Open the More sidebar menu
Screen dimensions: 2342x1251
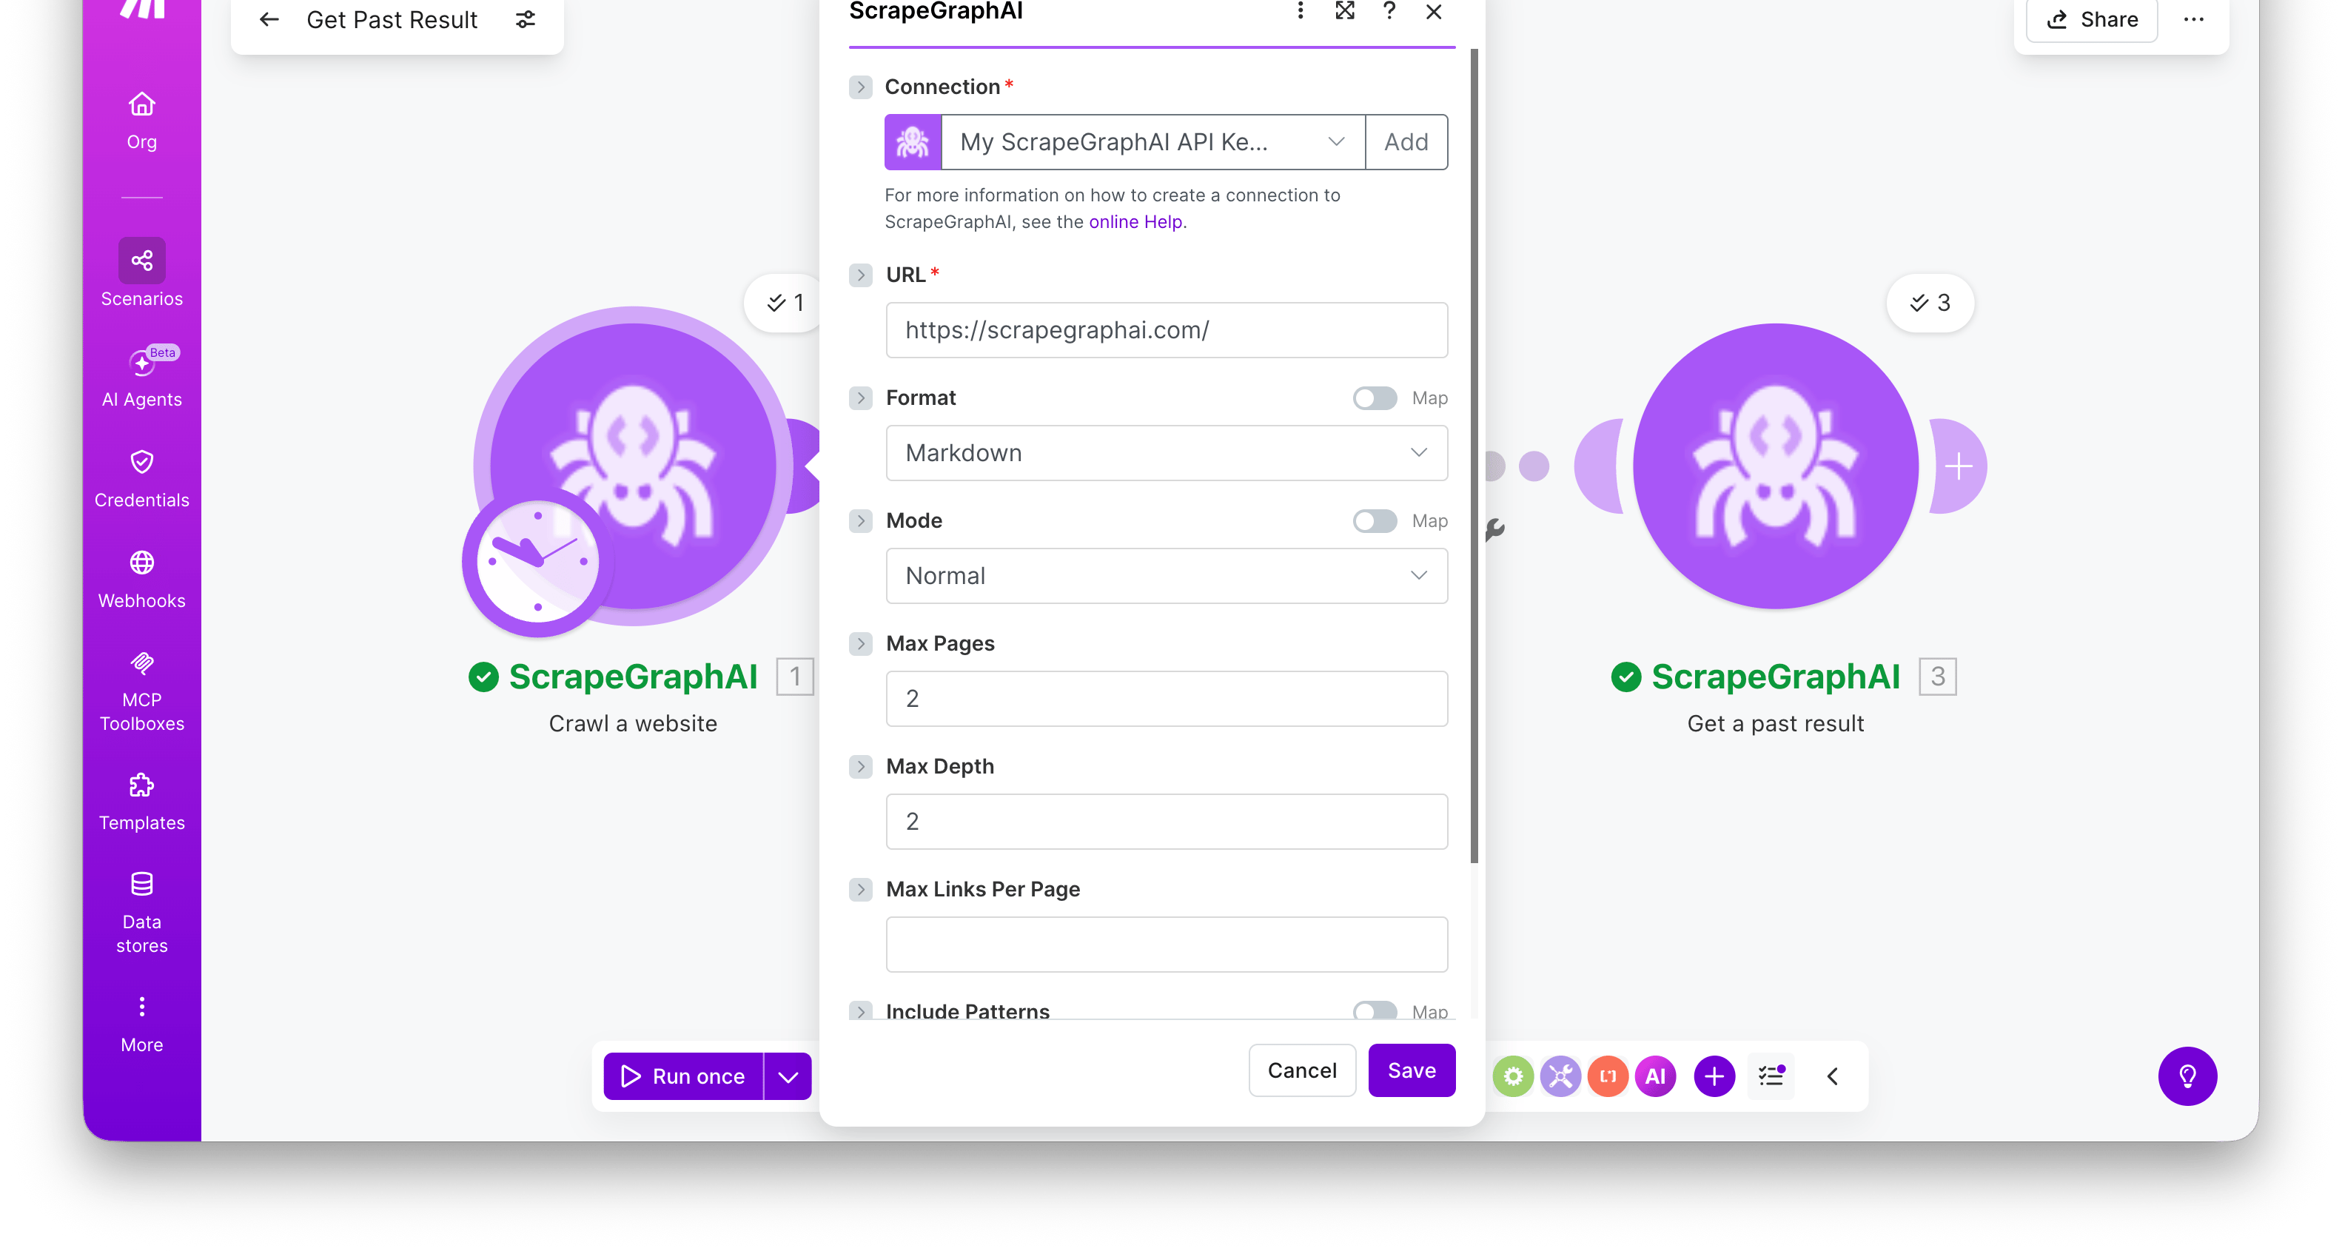pos(142,1024)
